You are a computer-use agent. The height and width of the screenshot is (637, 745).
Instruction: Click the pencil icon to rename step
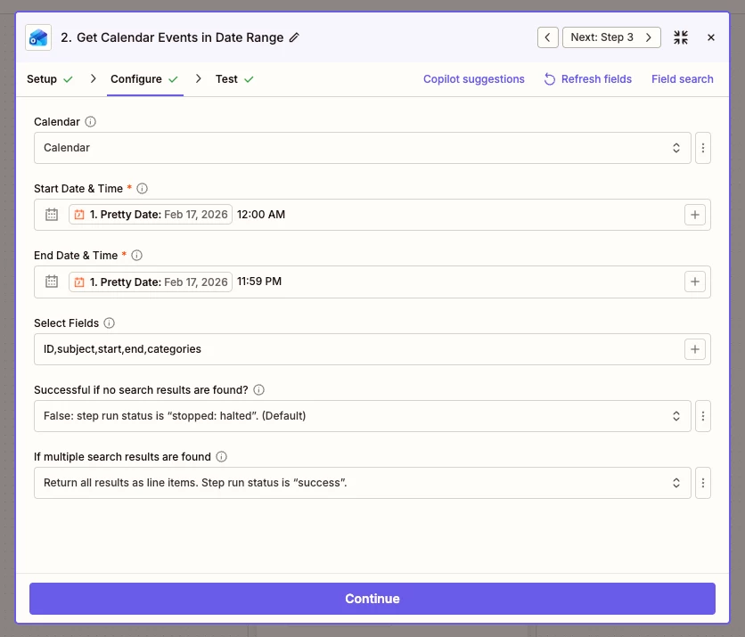tap(295, 37)
